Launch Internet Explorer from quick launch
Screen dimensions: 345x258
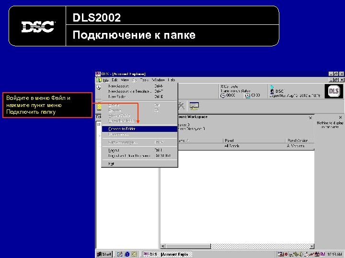tap(127, 254)
